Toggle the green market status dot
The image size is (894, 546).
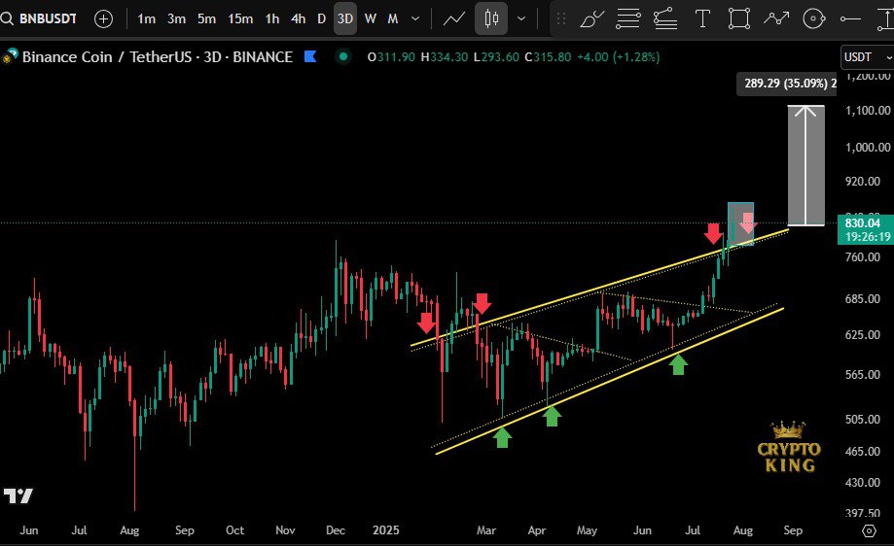(342, 56)
